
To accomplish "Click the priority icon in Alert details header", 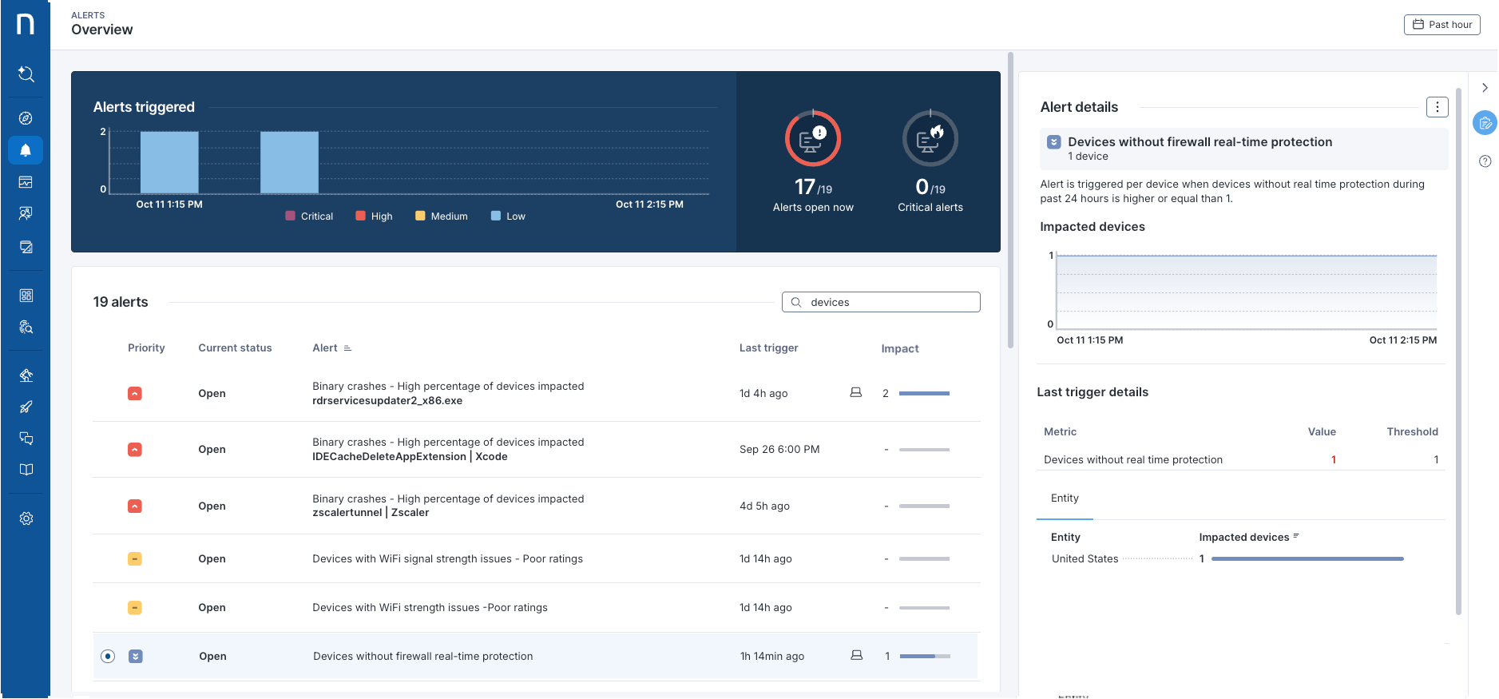I will coord(1053,142).
